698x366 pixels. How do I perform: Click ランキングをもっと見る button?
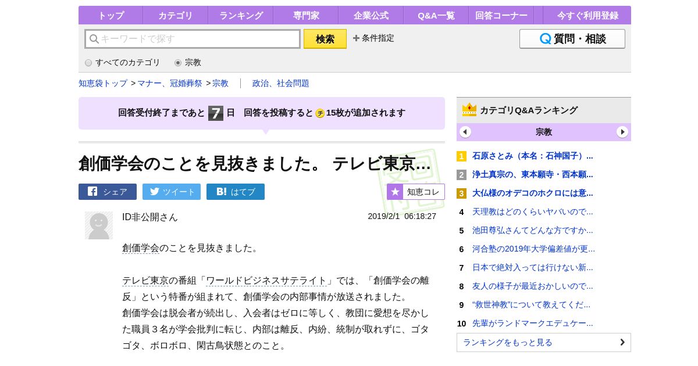[x=544, y=342]
